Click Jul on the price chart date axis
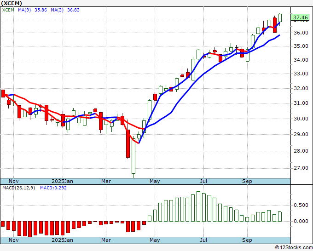 click(203, 181)
